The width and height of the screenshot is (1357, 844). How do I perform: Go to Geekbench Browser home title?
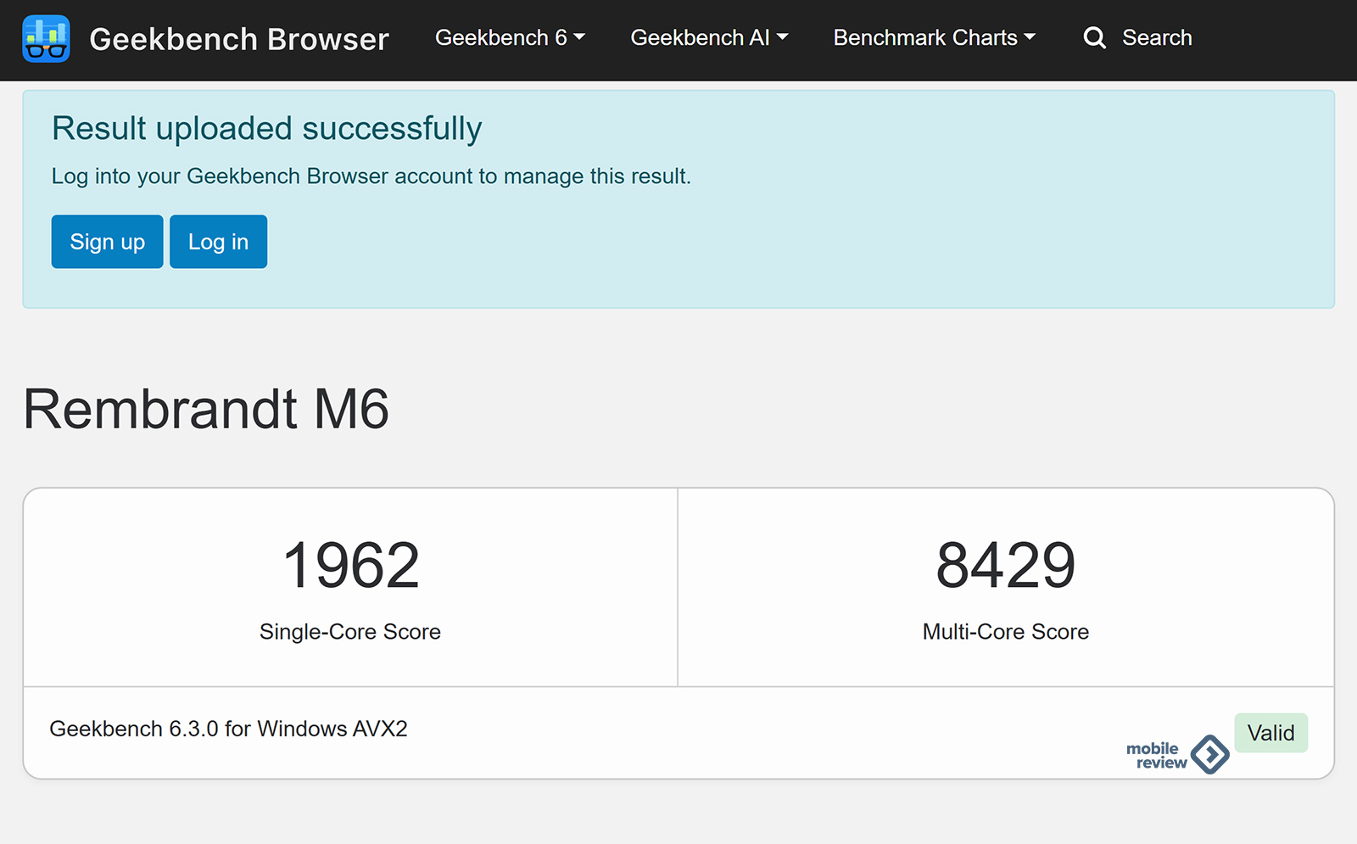(x=238, y=39)
